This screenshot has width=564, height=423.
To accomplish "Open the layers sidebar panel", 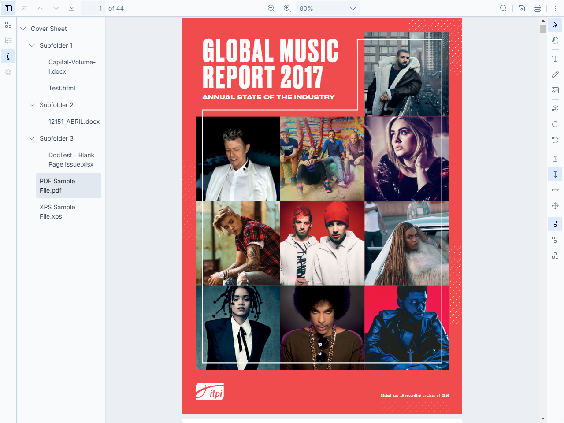I will 8,72.
